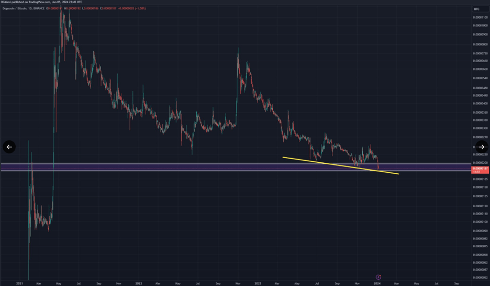Click the 2021 label on time axis

(19, 283)
